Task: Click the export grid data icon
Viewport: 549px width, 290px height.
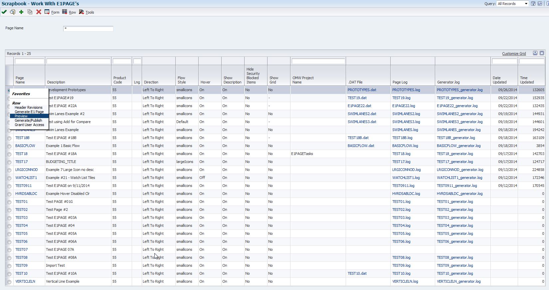Action: pyautogui.click(x=535, y=53)
